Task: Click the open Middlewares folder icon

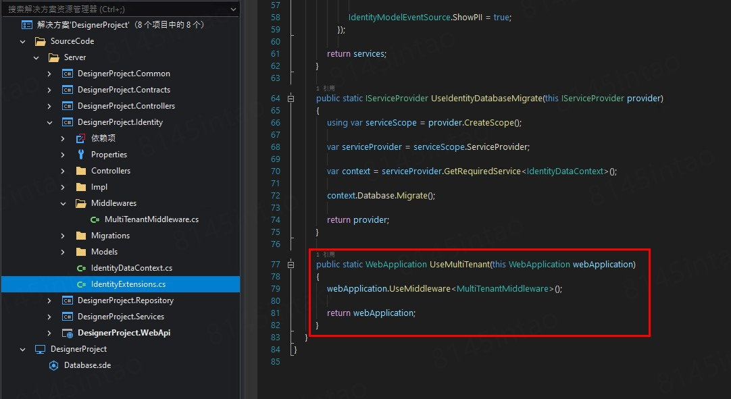Action: pos(81,203)
